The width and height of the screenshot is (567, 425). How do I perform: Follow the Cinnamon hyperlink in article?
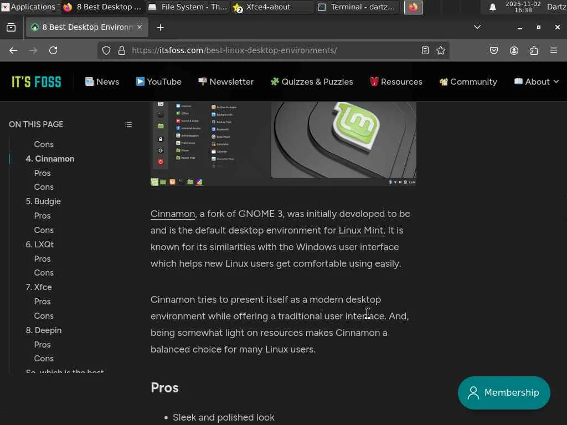pyautogui.click(x=173, y=214)
